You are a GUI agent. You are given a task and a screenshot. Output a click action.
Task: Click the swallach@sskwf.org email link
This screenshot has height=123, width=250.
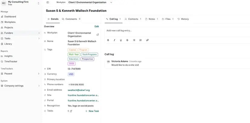pyautogui.click(x=79, y=90)
